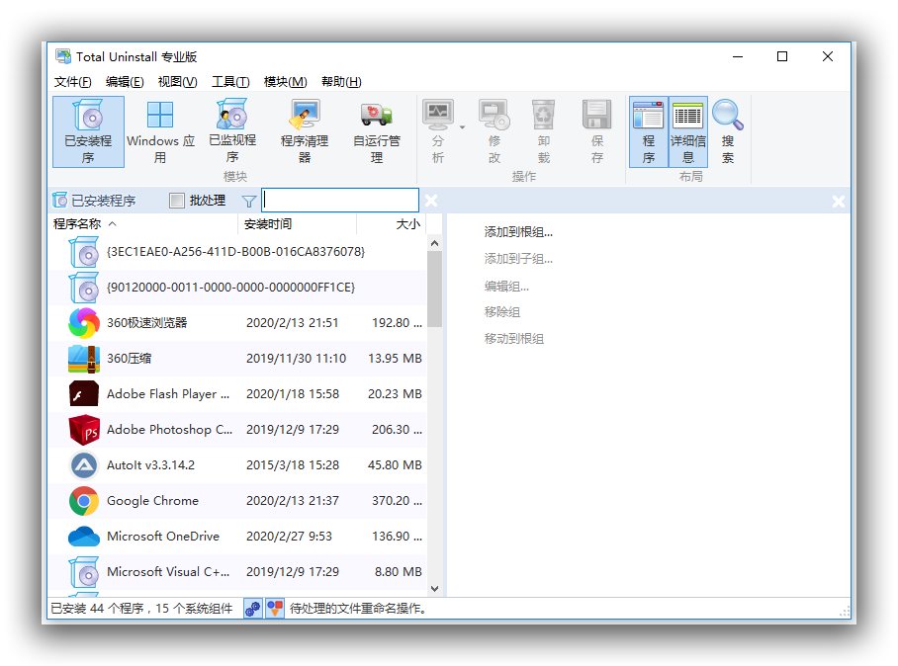Viewport: 898px width, 666px height.
Task: Click 添加到子组... link
Action: pyautogui.click(x=518, y=259)
